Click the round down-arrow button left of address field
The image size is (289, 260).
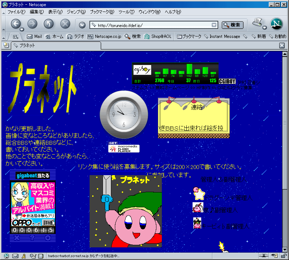82,25
